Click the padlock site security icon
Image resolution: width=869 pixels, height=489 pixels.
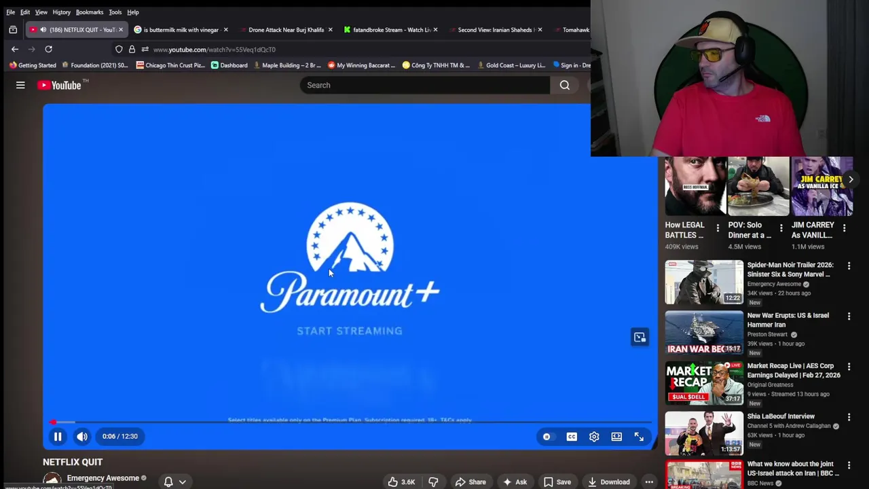[132, 49]
